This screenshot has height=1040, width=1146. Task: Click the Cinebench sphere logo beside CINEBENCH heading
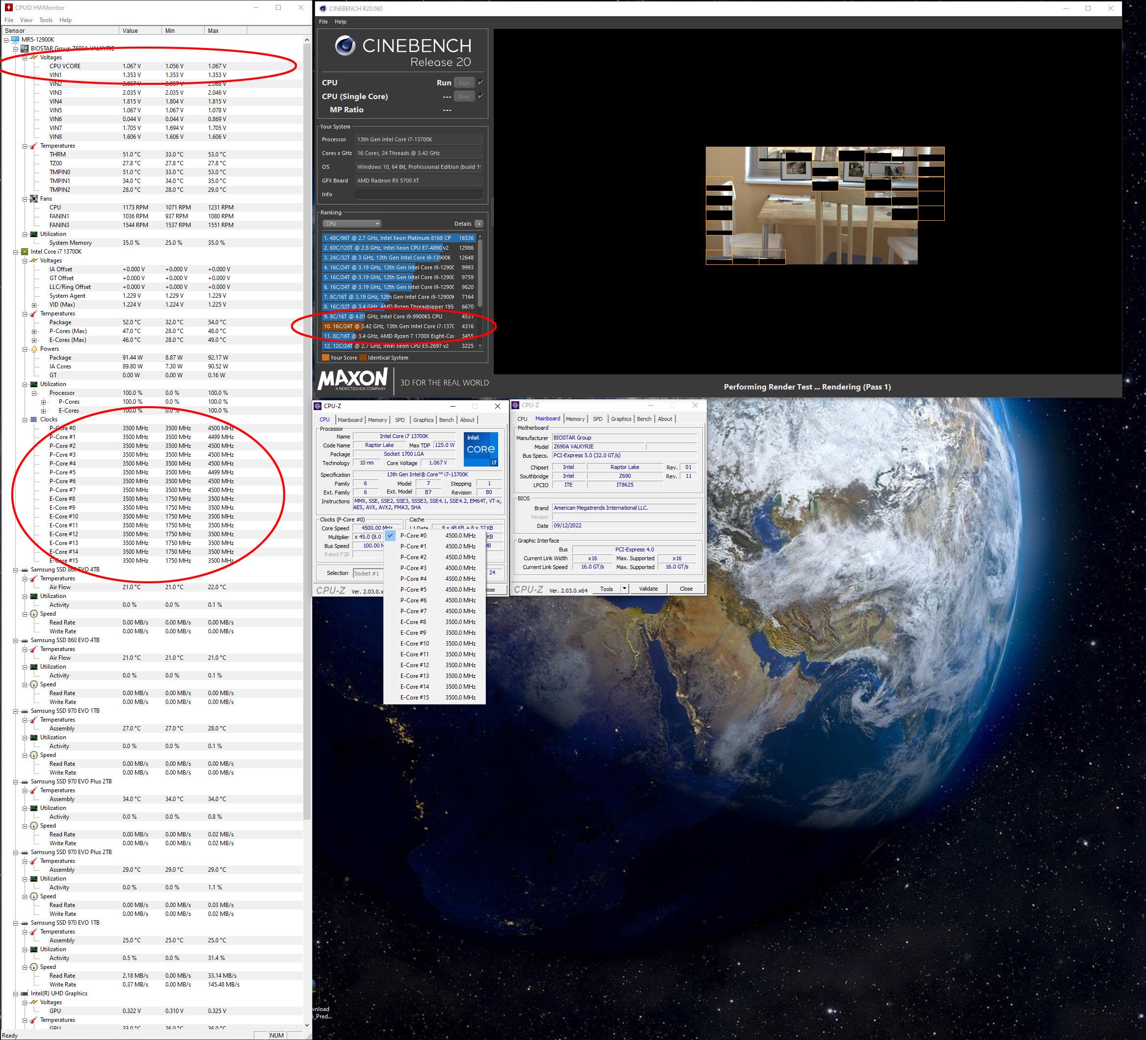345,46
